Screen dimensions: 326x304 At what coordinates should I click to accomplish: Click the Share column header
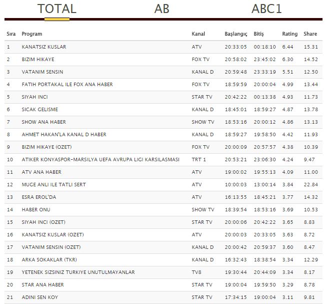[x=310, y=34]
